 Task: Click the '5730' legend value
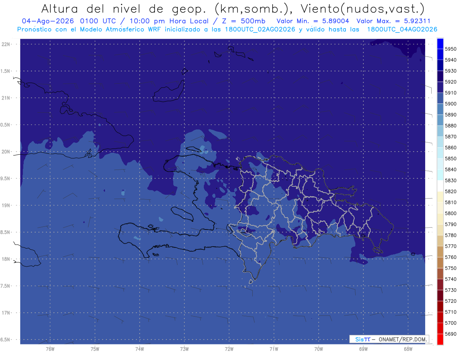450,290
